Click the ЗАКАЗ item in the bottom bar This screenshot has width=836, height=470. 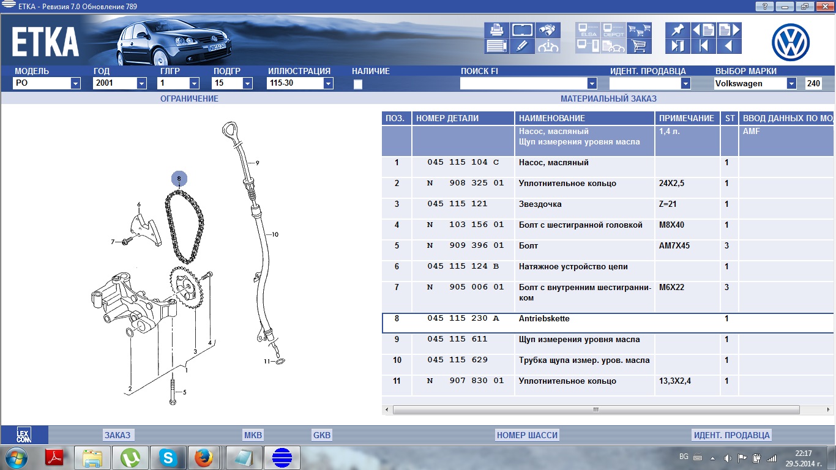tap(118, 435)
